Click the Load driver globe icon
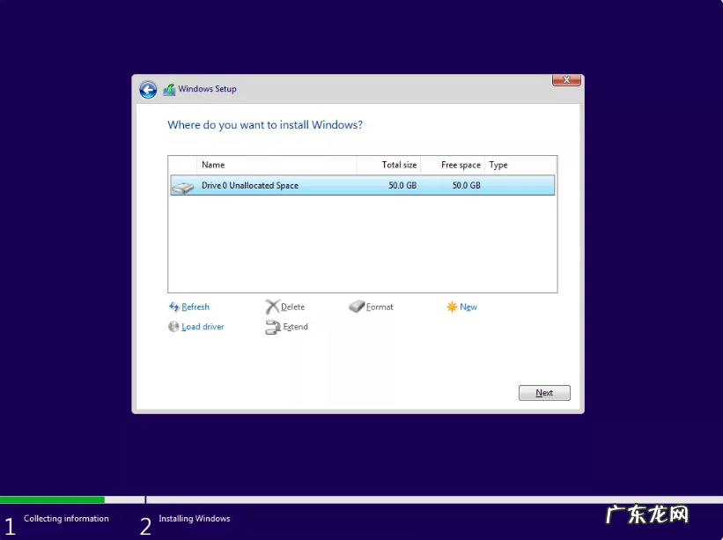 coord(174,327)
